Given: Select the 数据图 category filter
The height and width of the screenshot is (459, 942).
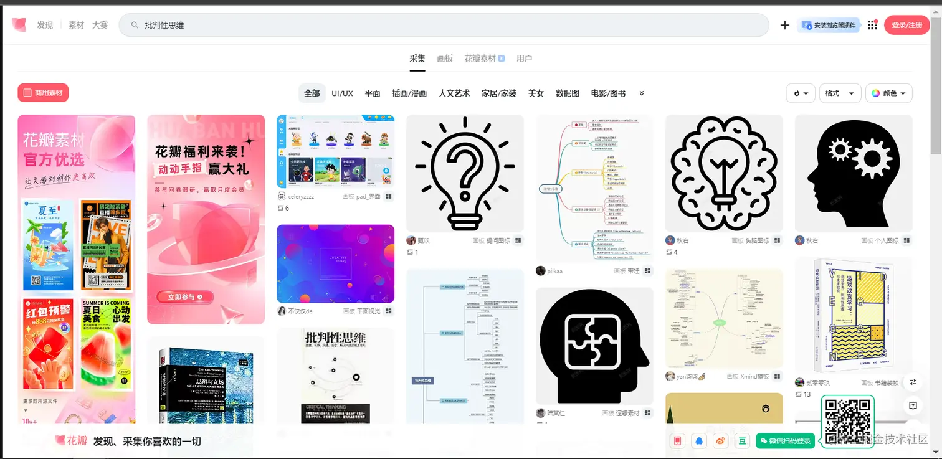Looking at the screenshot, I should (568, 93).
